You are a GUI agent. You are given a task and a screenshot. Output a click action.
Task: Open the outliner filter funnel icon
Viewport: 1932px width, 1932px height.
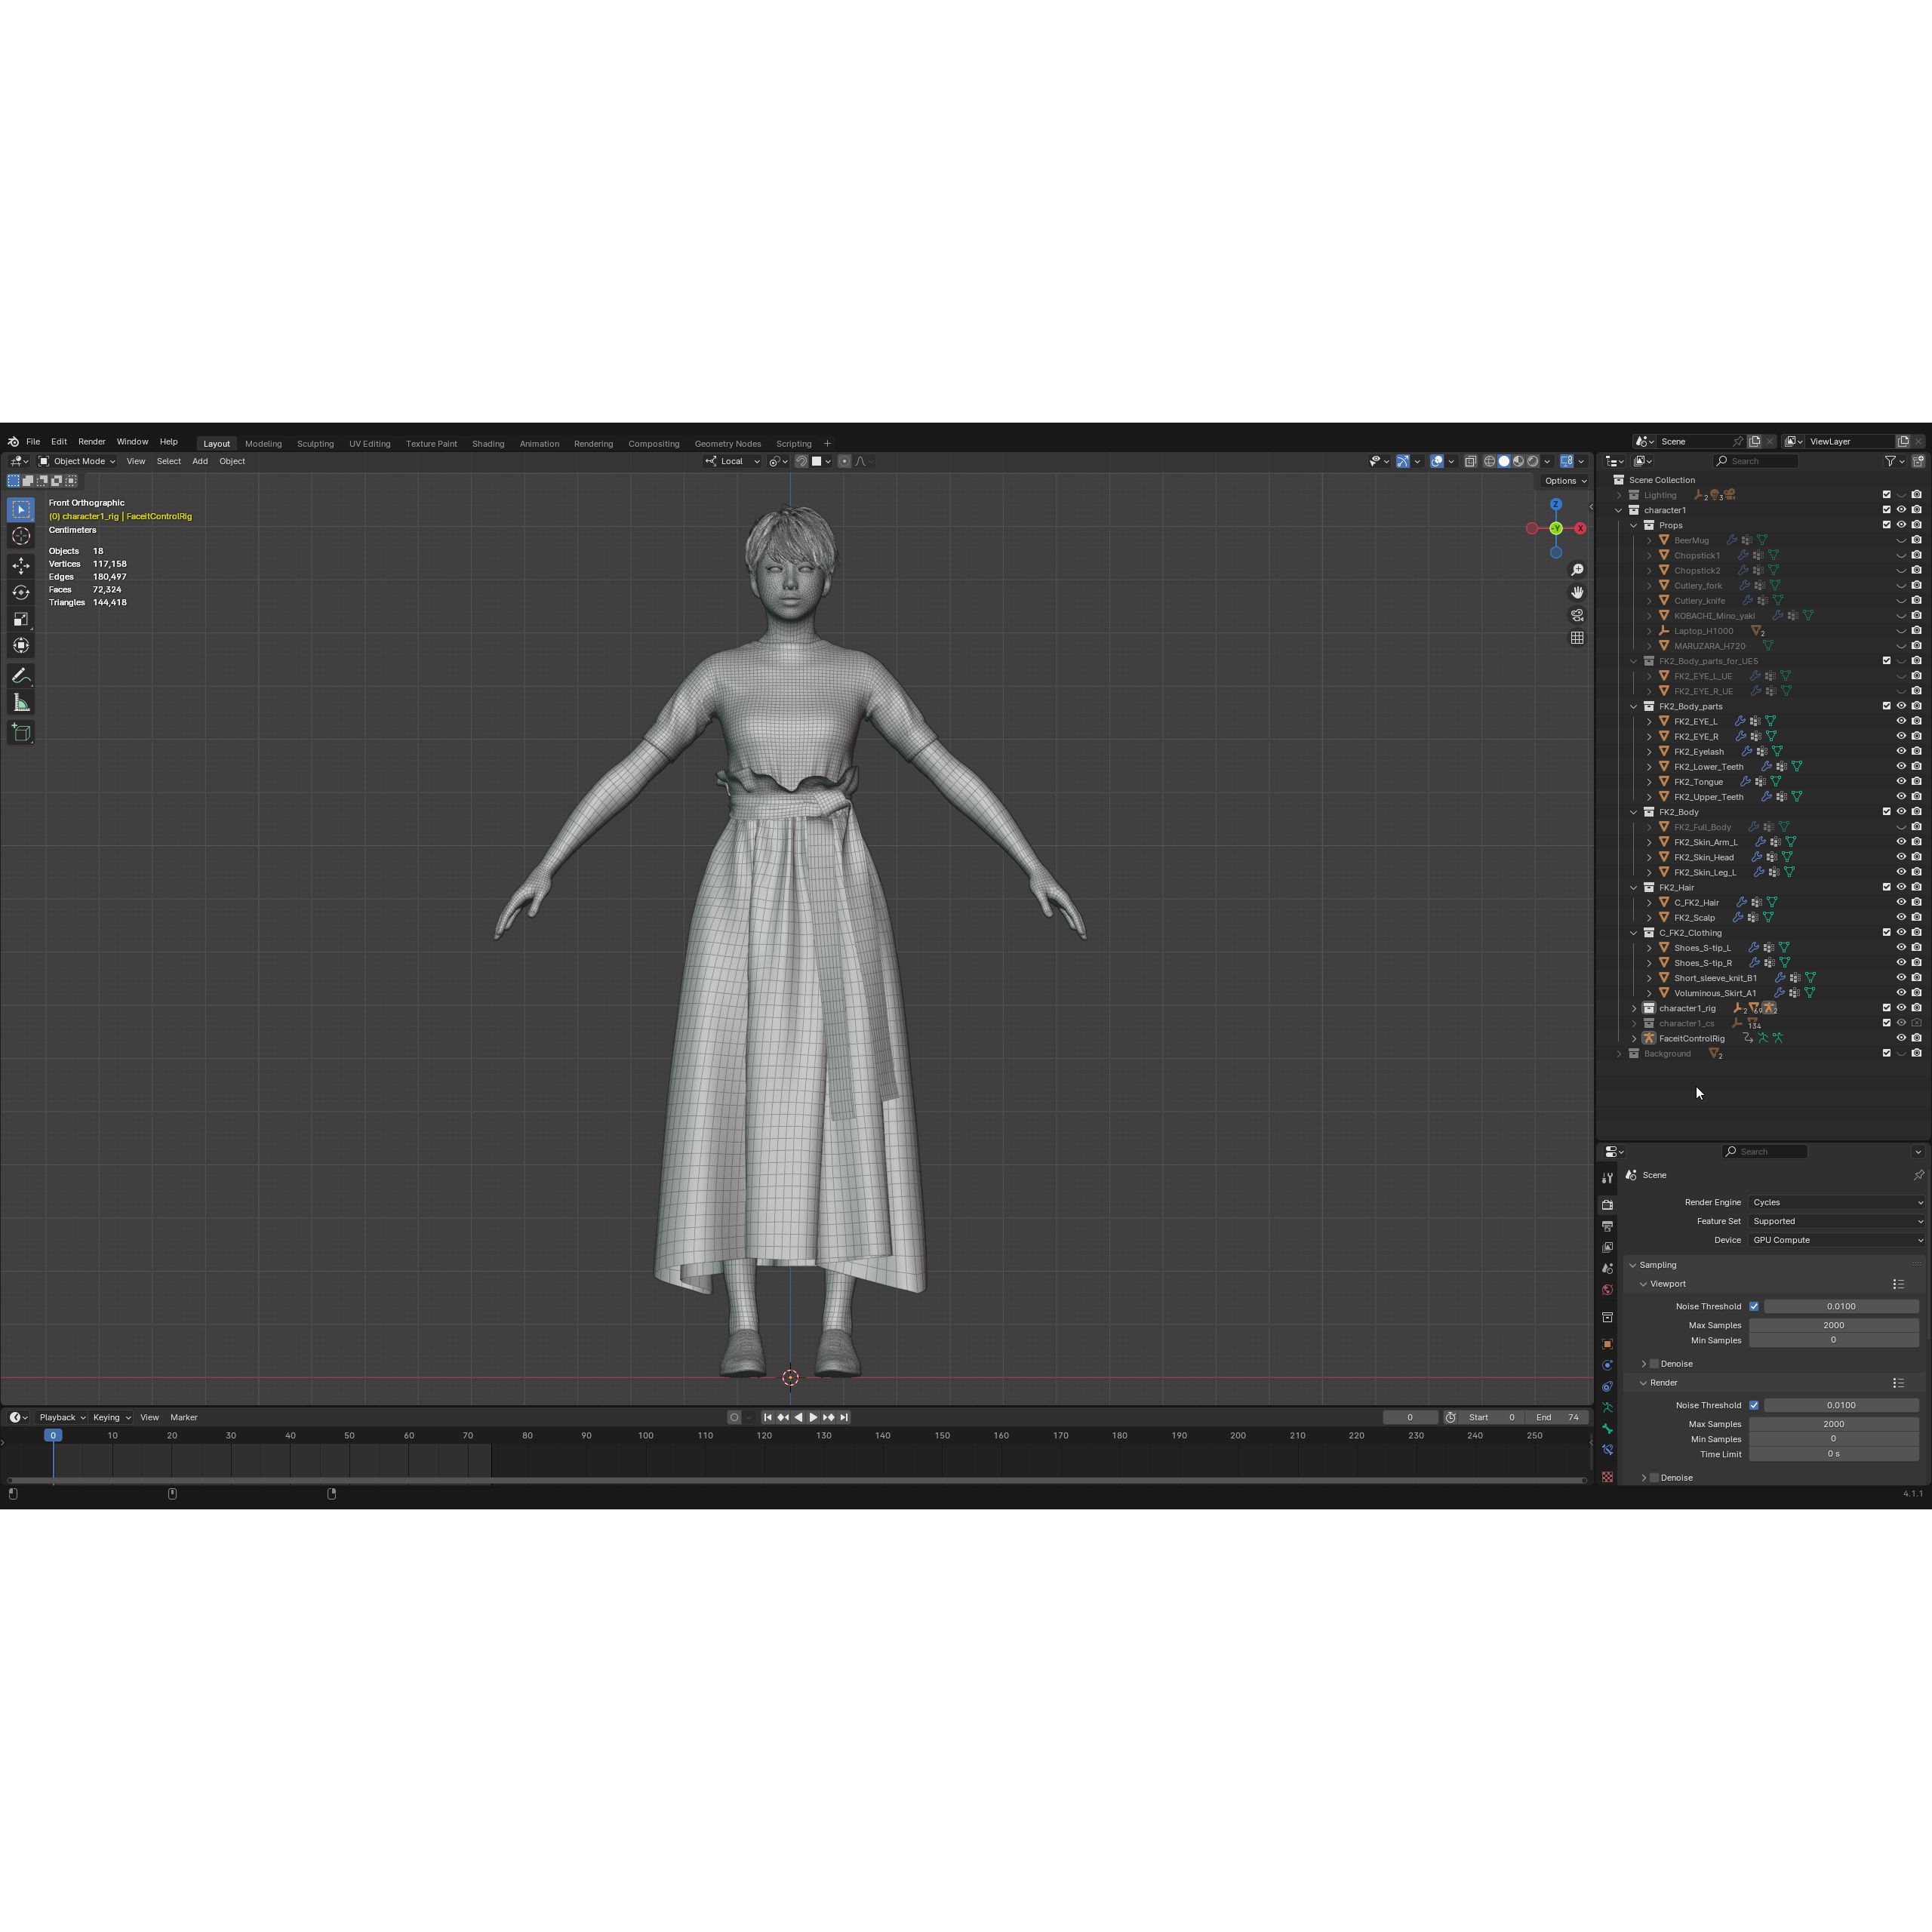[x=1893, y=461]
